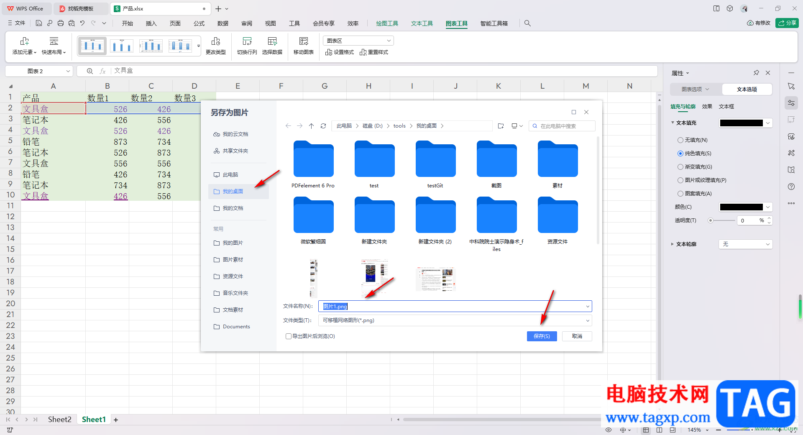Image resolution: width=803 pixels, height=435 pixels.
Task: Open the Insert (插入) ribbon tab
Action: (x=151, y=23)
